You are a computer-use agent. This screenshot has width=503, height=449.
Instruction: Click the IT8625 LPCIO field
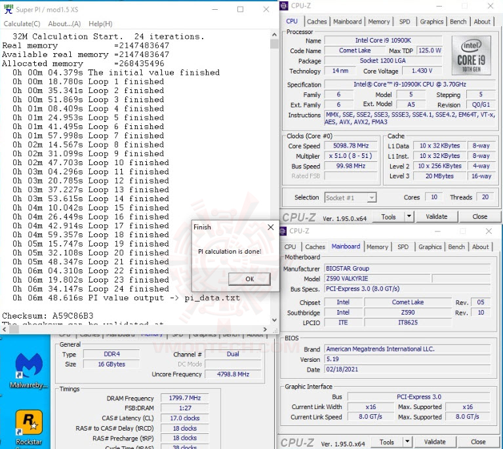[408, 322]
